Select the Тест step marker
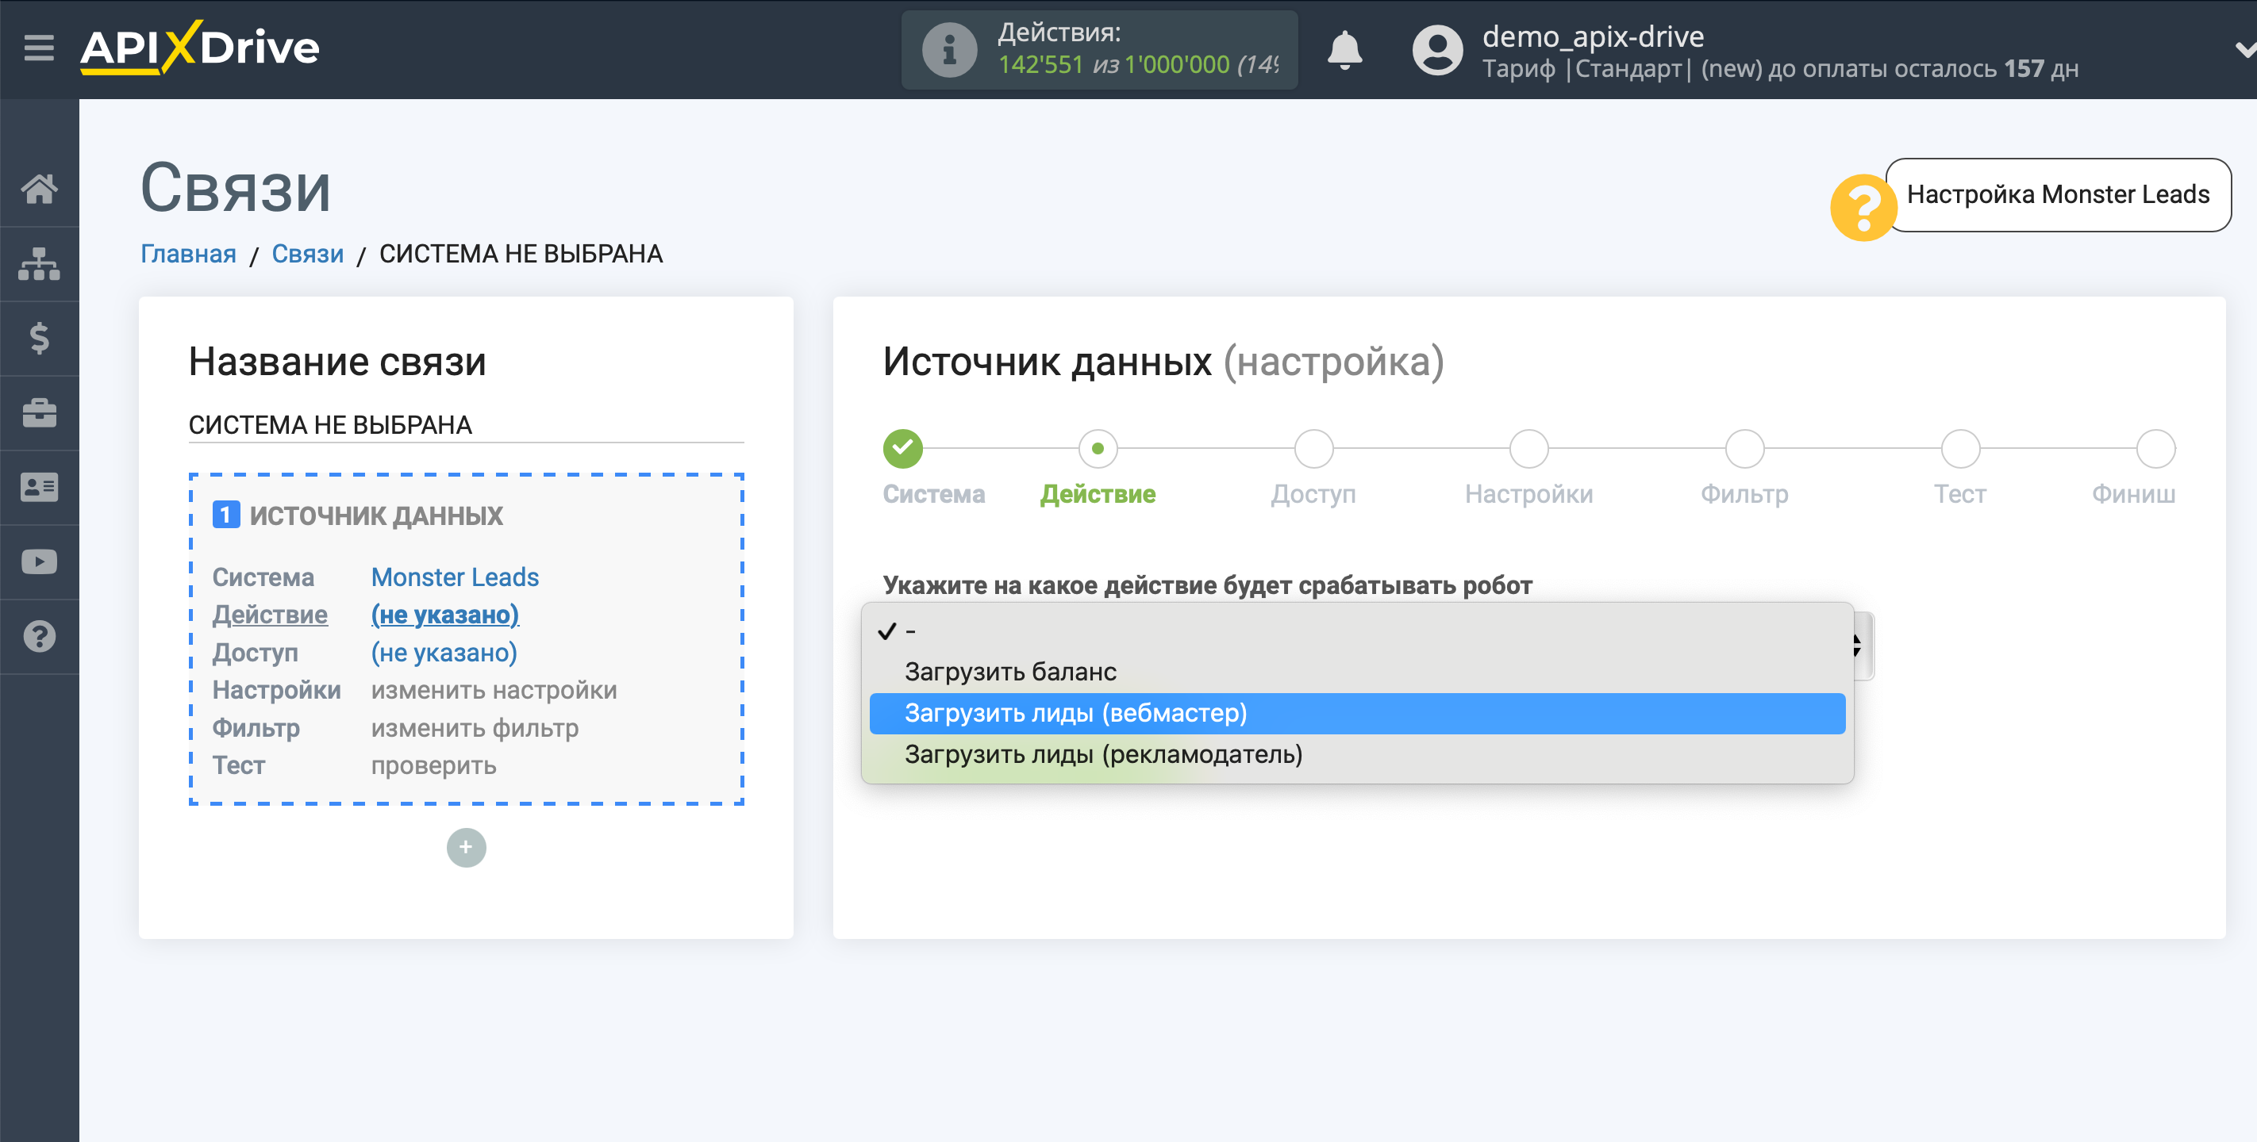This screenshot has height=1142, width=2257. click(1960, 448)
